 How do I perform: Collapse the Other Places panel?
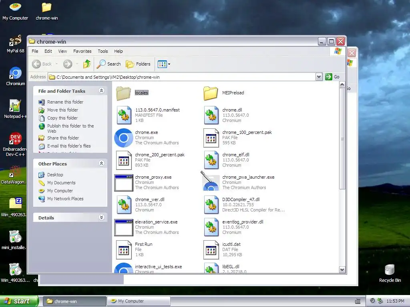[x=102, y=163]
